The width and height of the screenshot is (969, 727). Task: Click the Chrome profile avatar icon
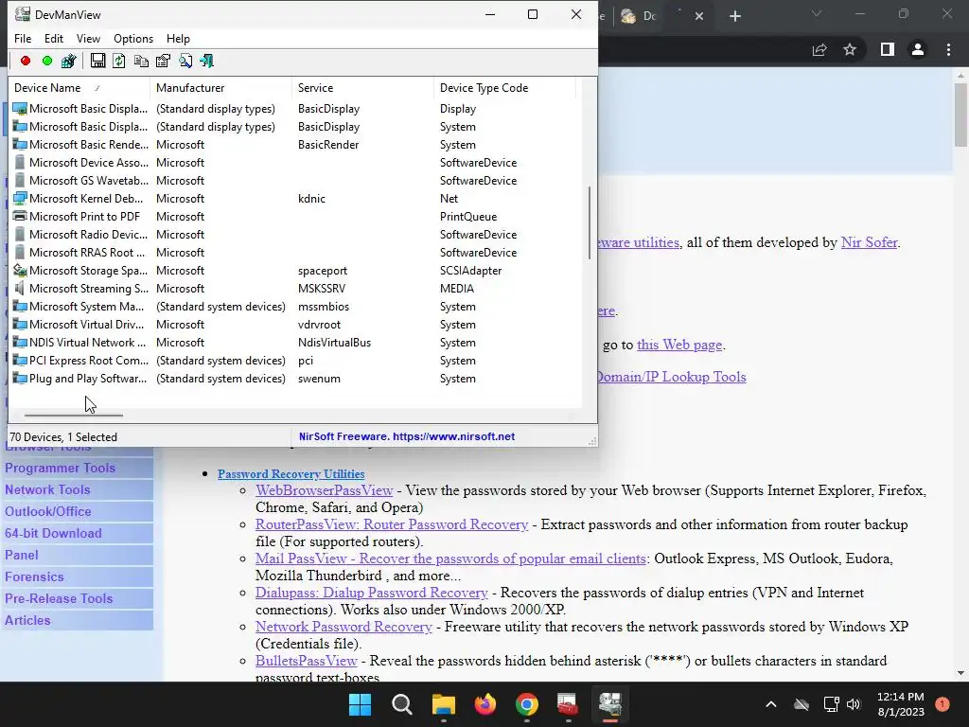click(918, 49)
